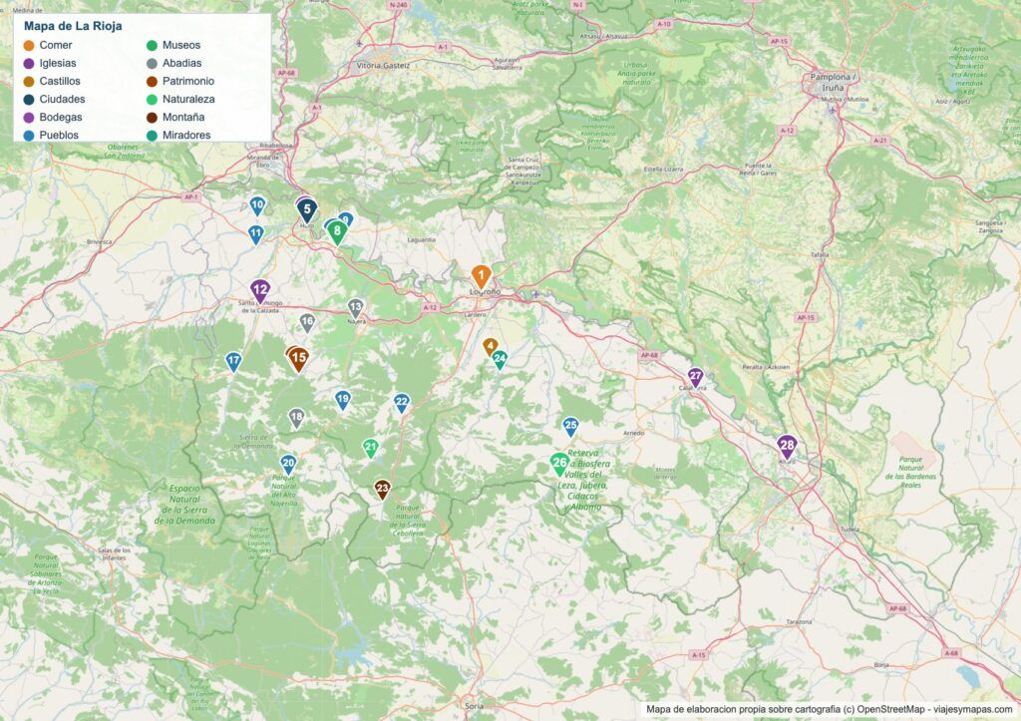Image resolution: width=1021 pixels, height=721 pixels.
Task: Click partly hidden blue marker number 9
Action: click(347, 218)
